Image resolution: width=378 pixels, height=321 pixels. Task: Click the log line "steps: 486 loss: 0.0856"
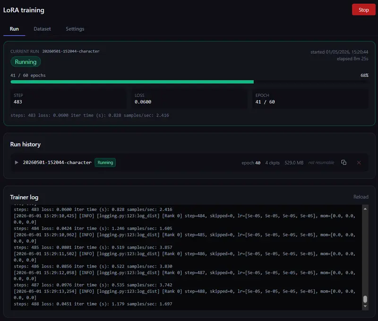point(93,266)
